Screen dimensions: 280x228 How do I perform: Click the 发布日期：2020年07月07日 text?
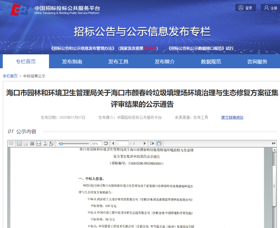coord(63,117)
